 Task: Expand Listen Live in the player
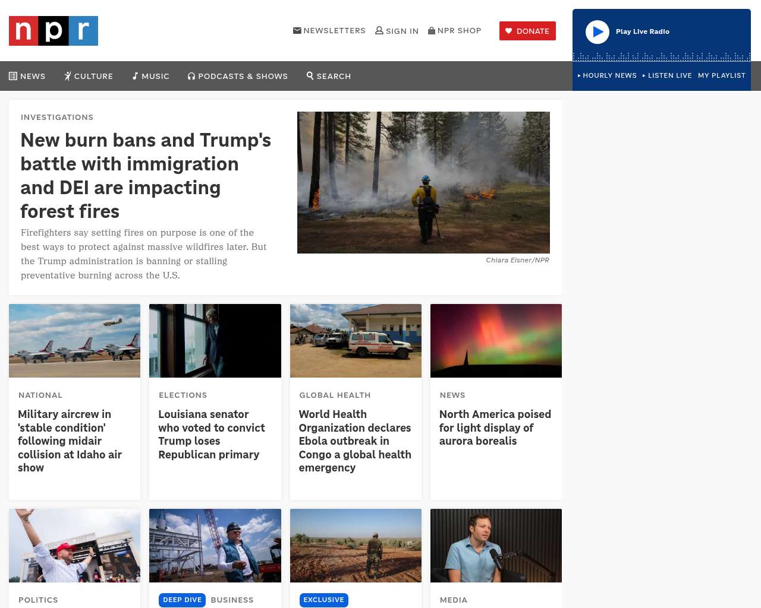(x=667, y=75)
